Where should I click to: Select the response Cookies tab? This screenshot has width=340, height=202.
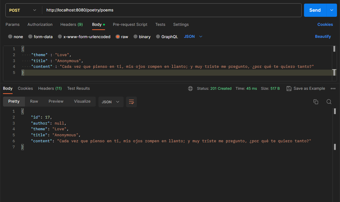(26, 89)
